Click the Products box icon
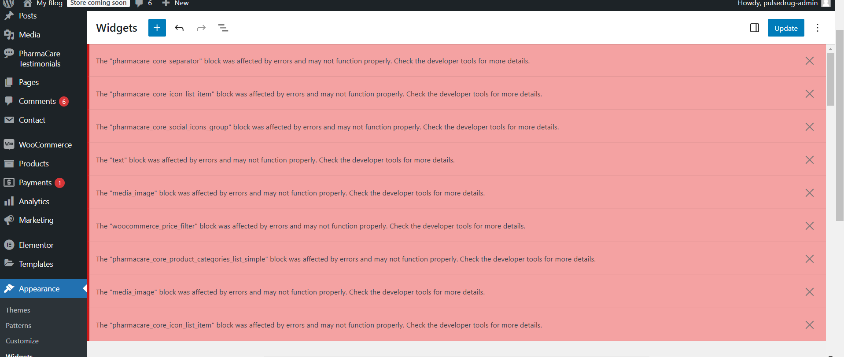The width and height of the screenshot is (844, 357). tap(9, 164)
